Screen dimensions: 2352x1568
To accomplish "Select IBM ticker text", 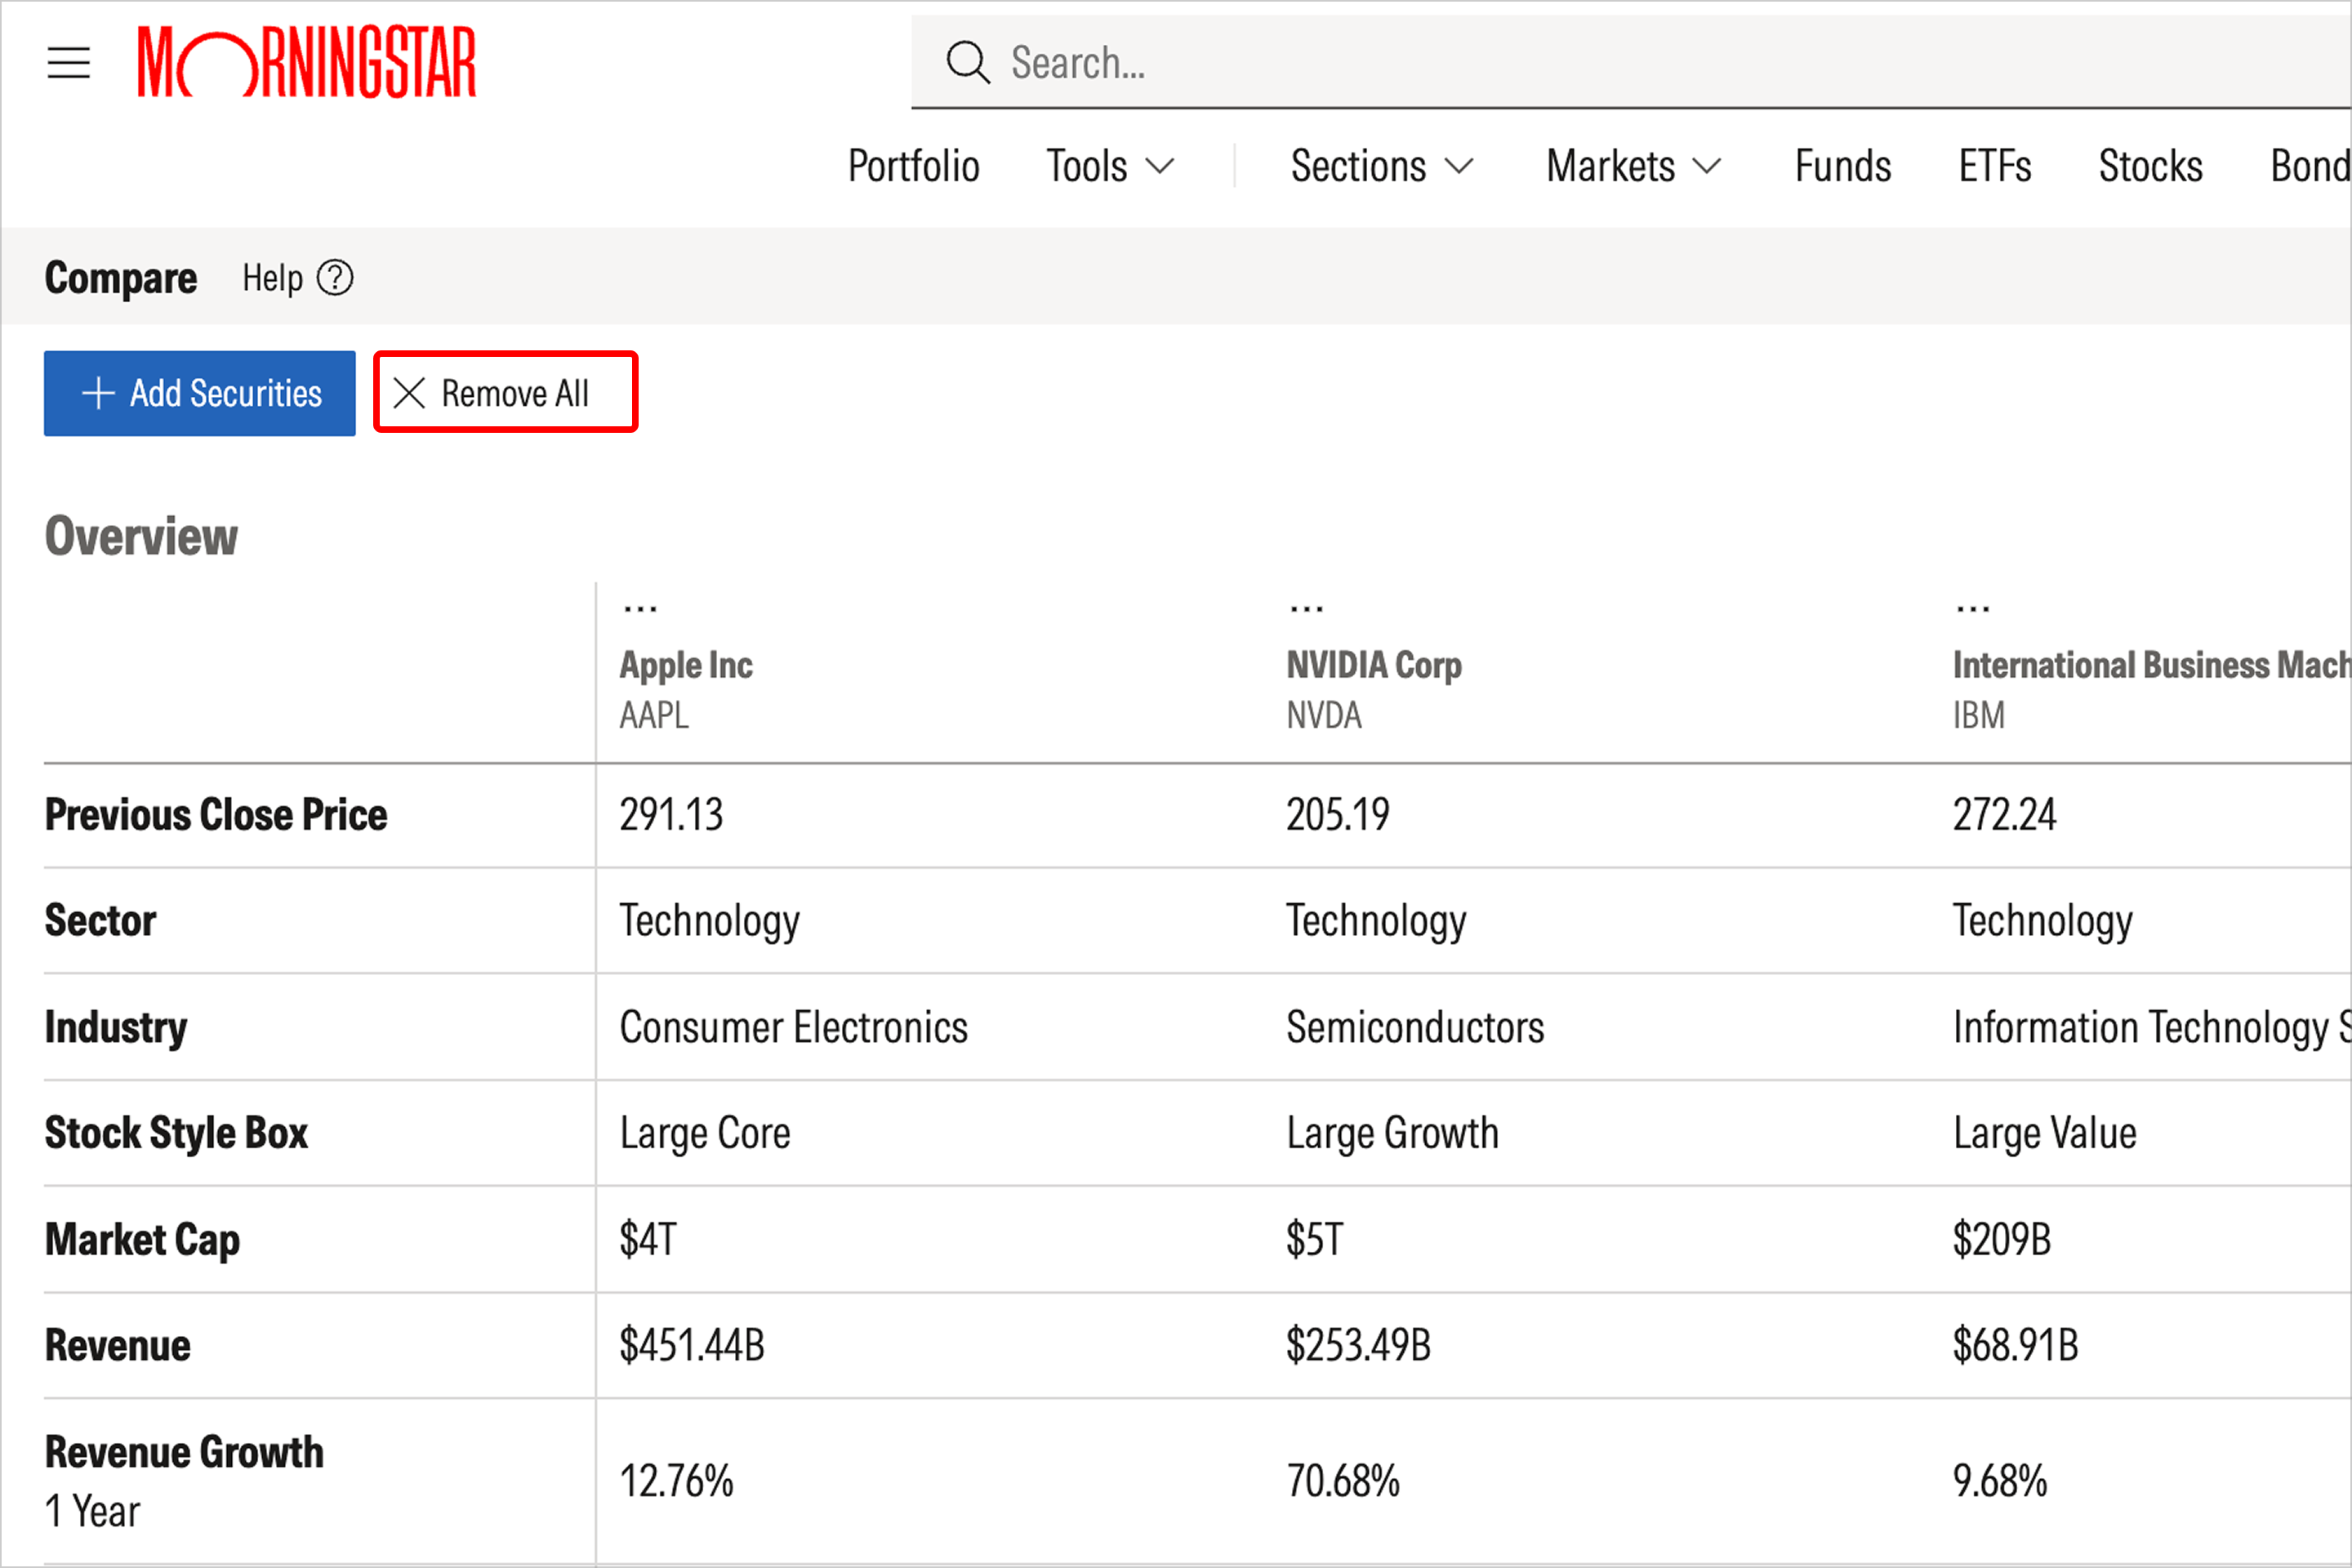I will [x=1979, y=716].
